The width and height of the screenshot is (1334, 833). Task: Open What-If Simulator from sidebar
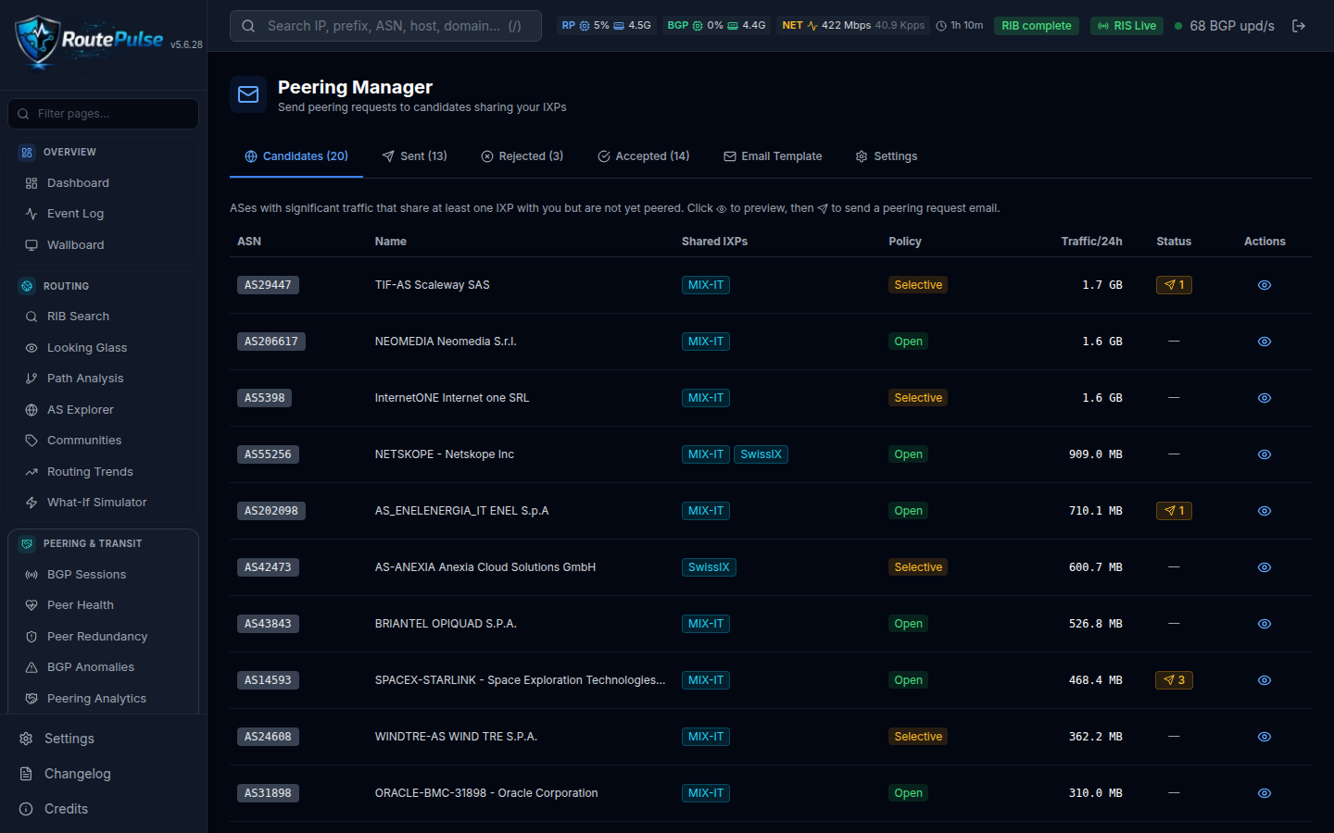click(96, 503)
